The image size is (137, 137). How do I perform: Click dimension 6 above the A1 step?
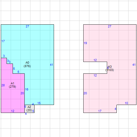pos(18,72)
